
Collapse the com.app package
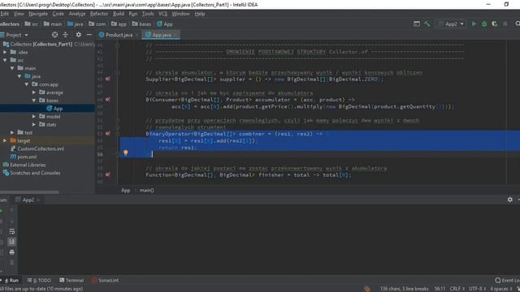27,84
